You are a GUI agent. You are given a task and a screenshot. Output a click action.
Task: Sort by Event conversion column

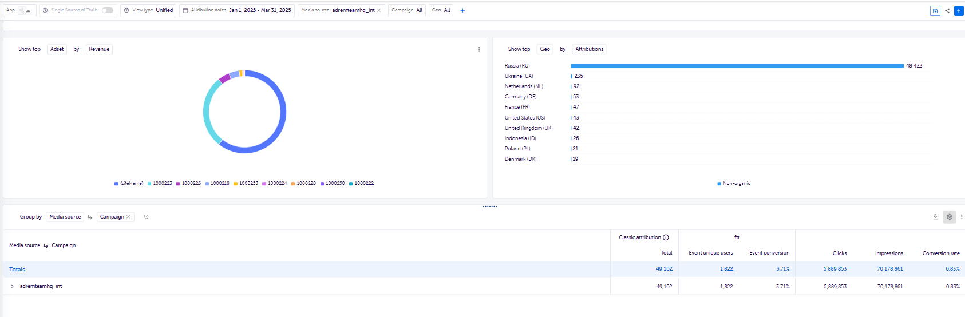[x=769, y=253]
